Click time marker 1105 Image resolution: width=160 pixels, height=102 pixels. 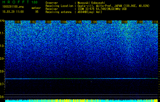click(x=79, y=22)
